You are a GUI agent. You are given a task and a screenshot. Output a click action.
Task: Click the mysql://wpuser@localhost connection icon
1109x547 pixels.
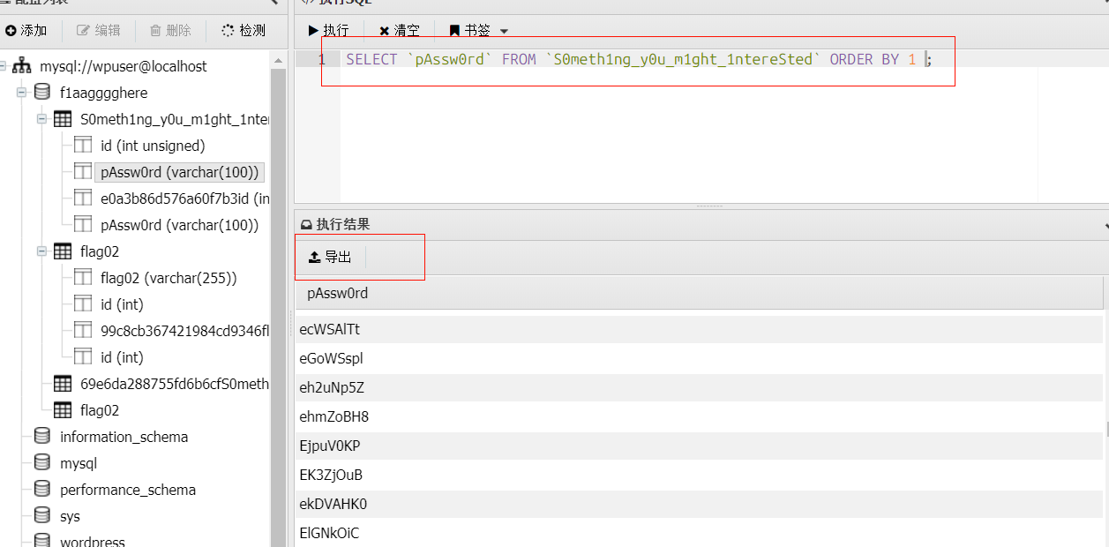22,66
